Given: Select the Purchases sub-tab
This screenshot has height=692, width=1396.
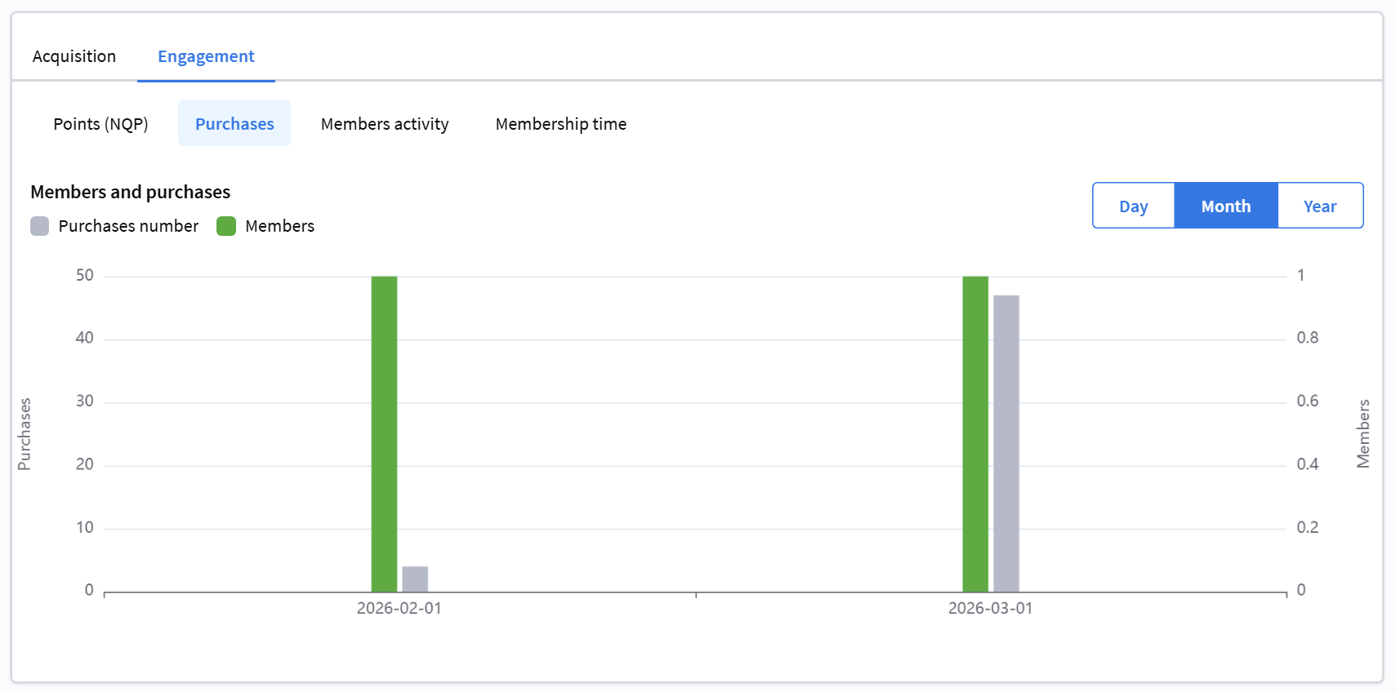Looking at the screenshot, I should (x=234, y=124).
